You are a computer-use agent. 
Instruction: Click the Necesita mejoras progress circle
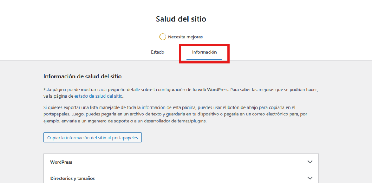162,37
